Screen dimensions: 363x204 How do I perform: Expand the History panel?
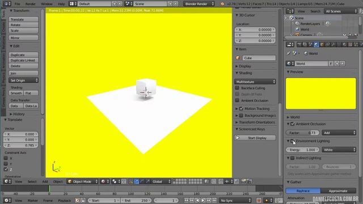coord(17,114)
